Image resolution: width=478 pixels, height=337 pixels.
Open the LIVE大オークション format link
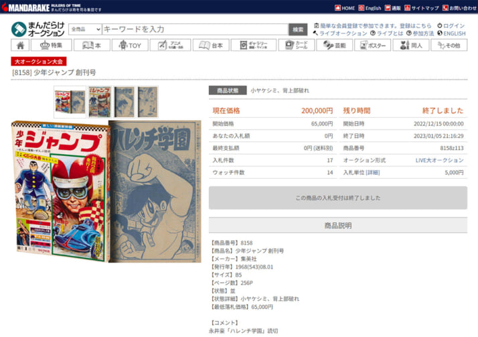point(439,160)
